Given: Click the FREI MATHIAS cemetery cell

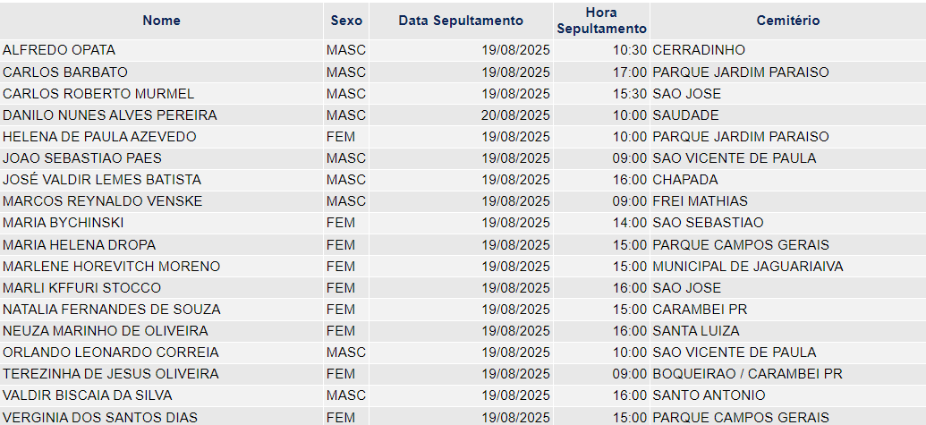Looking at the screenshot, I should [x=700, y=201].
